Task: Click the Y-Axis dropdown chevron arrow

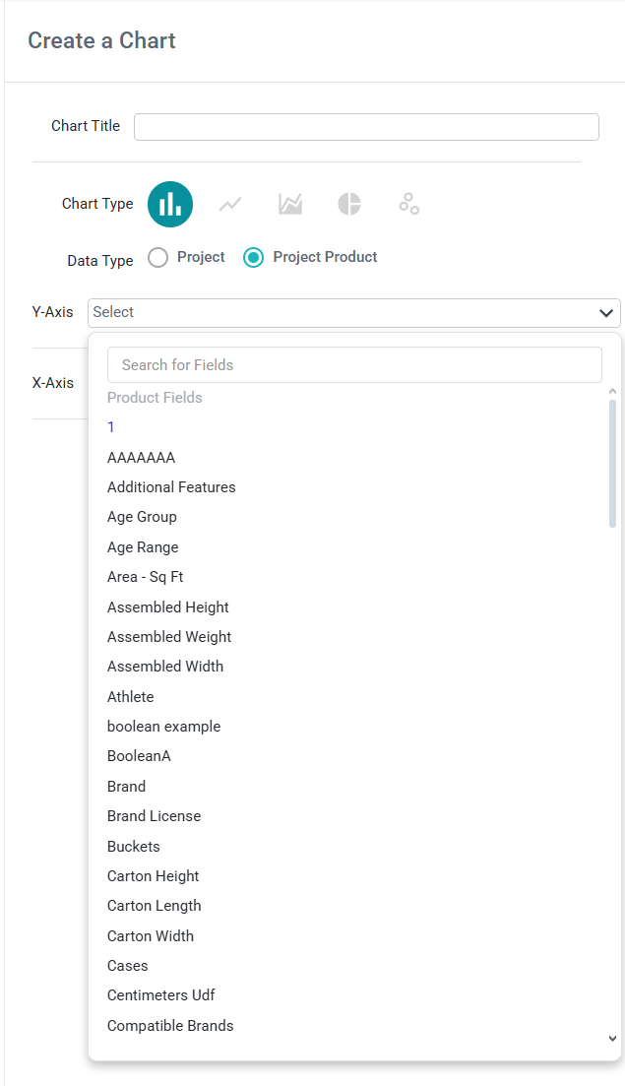Action: coord(606,313)
